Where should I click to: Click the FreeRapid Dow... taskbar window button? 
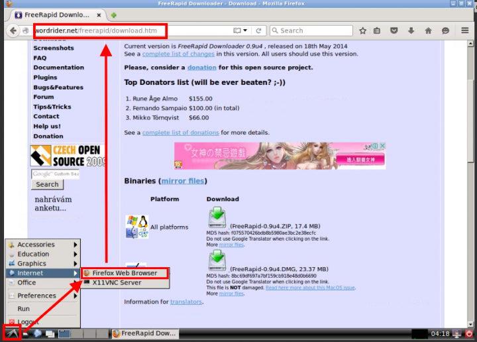(145, 333)
